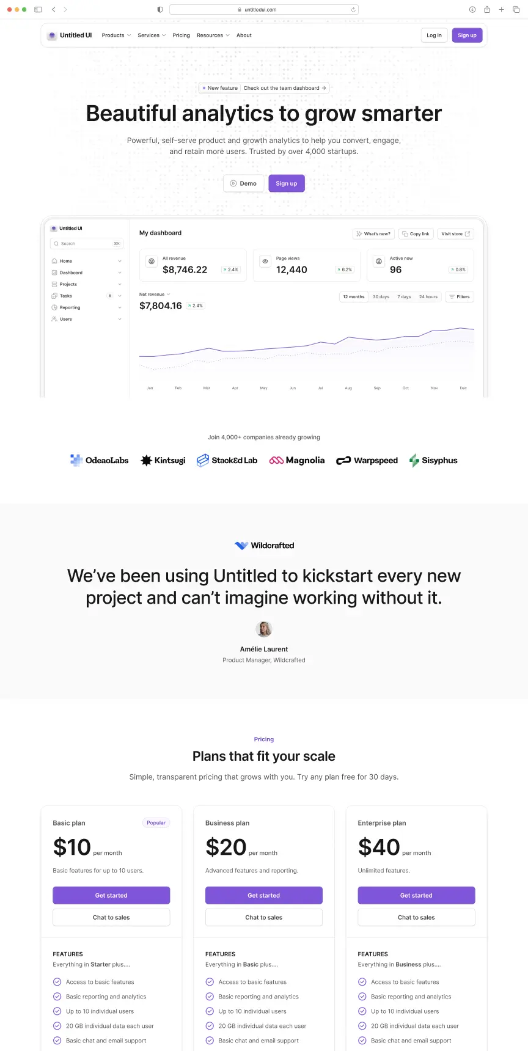Image resolution: width=528 pixels, height=1051 pixels.
Task: Click About in the navigation bar
Action: (x=244, y=35)
